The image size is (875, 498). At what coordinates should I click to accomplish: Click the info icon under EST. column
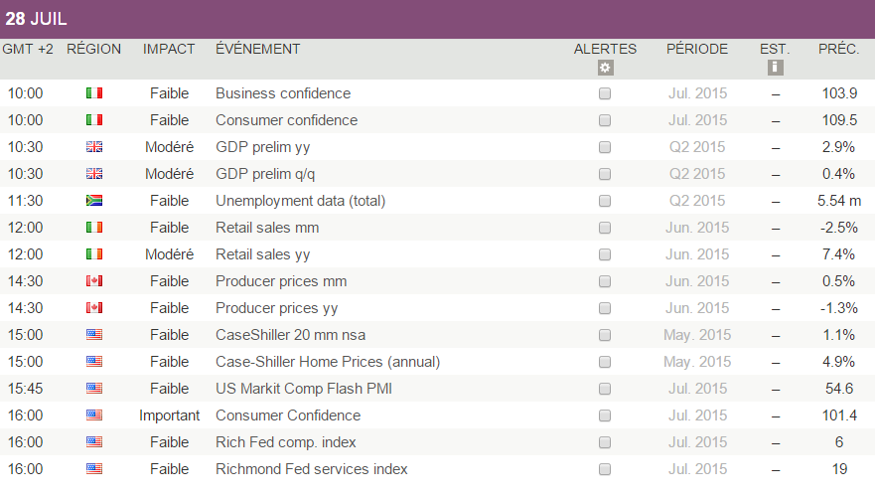(775, 68)
